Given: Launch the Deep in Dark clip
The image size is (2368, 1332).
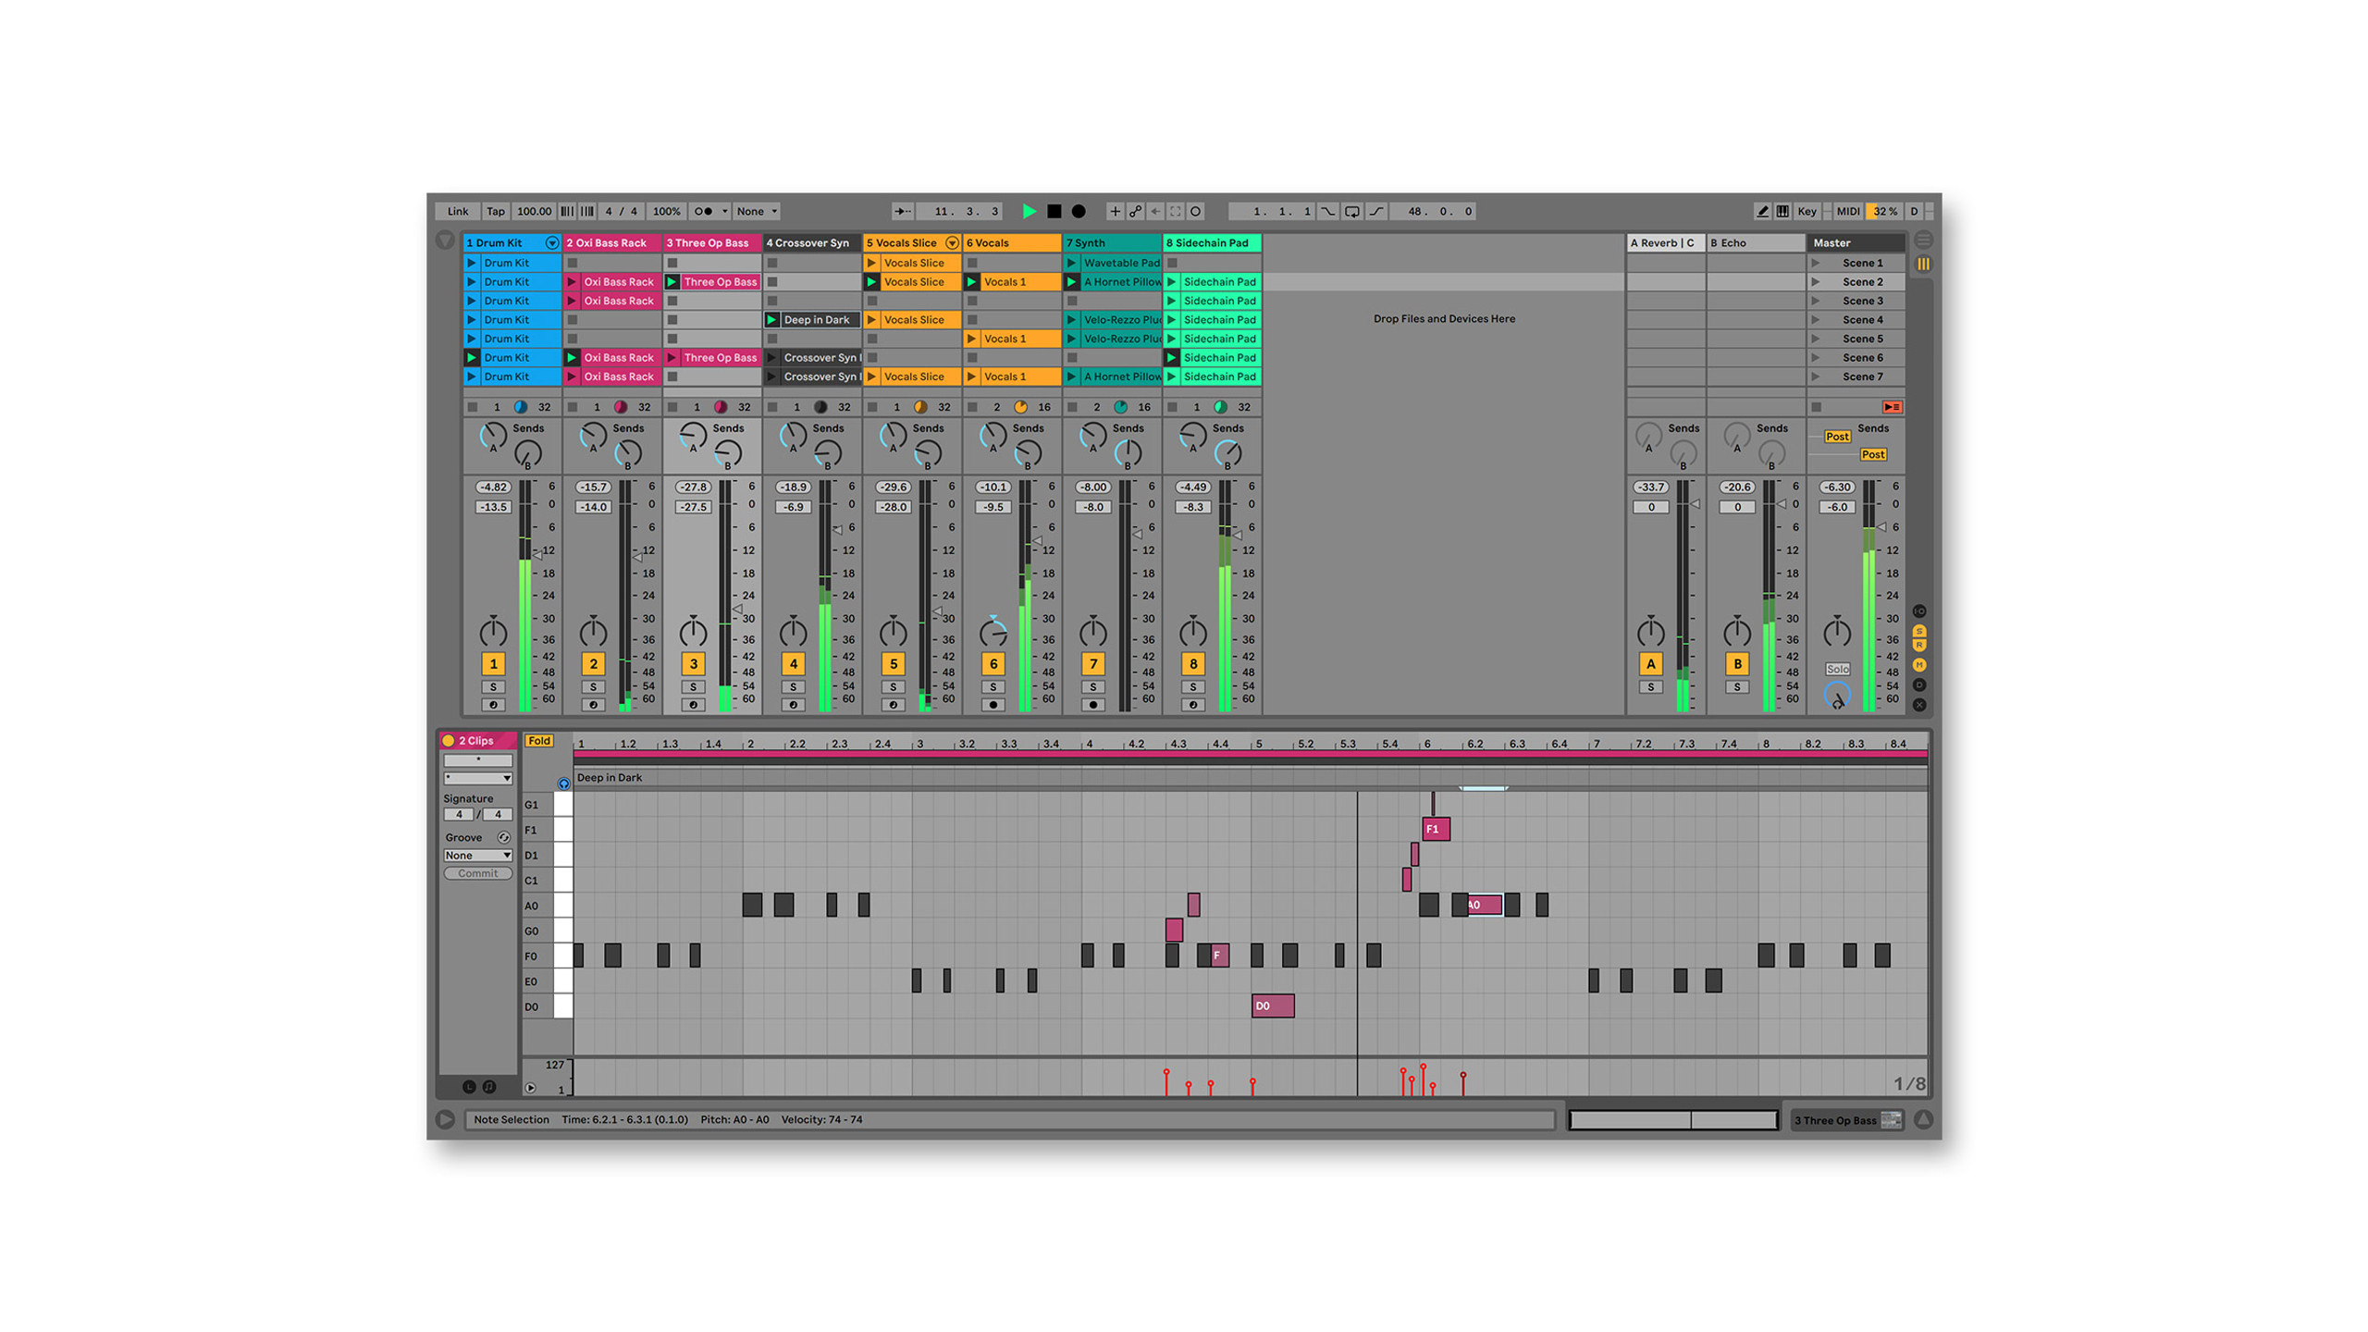Looking at the screenshot, I should [x=771, y=320].
